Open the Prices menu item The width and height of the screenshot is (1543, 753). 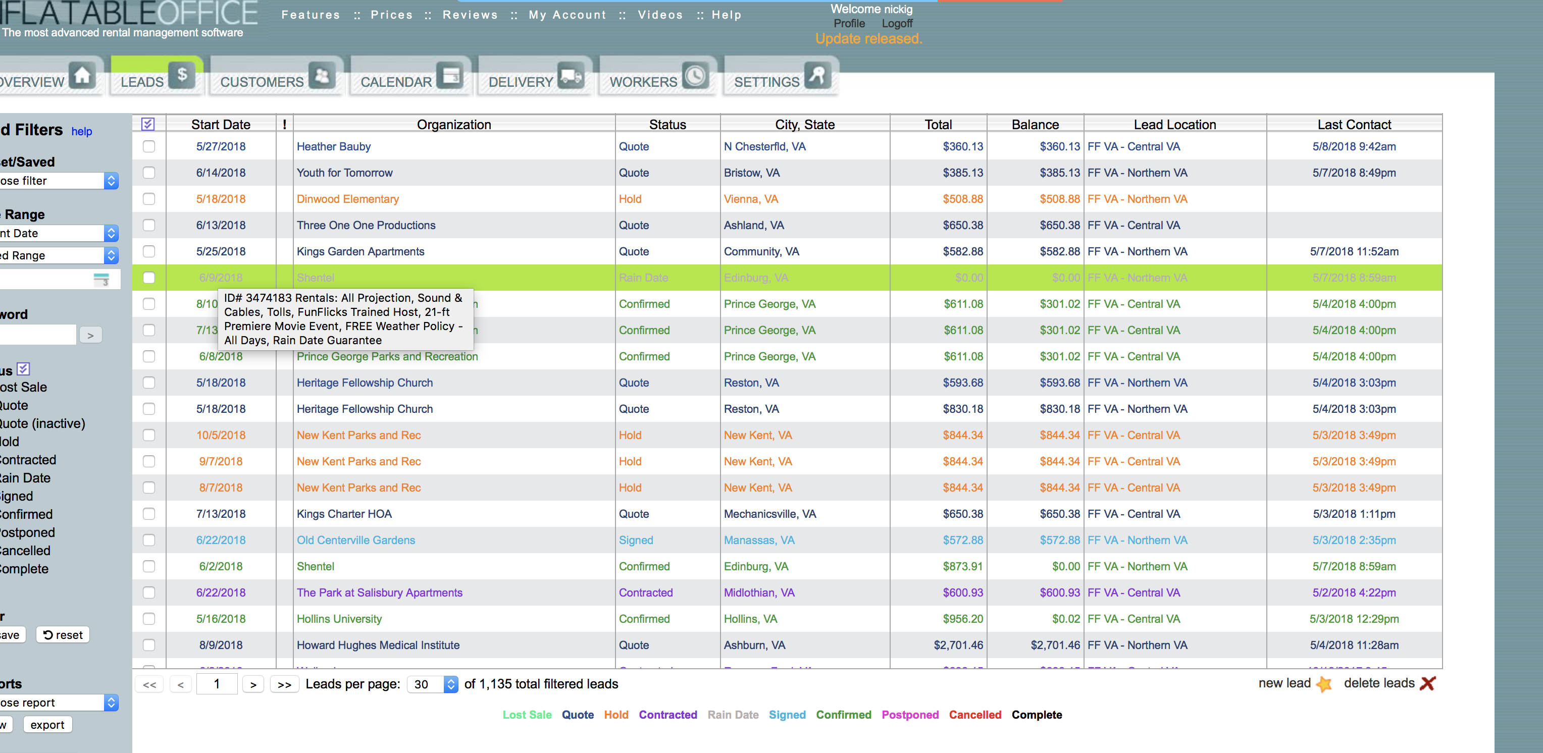(392, 15)
